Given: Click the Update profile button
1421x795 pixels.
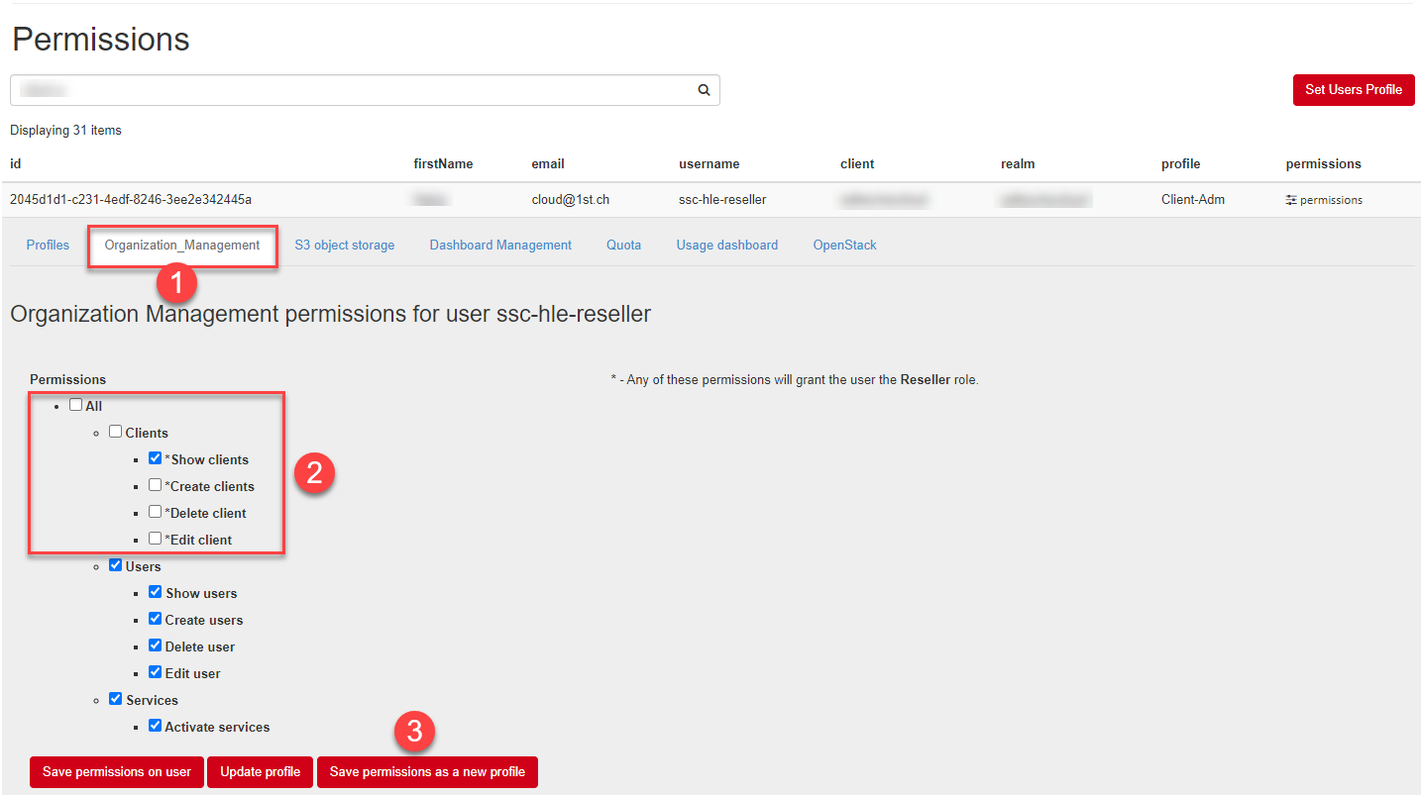Looking at the screenshot, I should 261,772.
